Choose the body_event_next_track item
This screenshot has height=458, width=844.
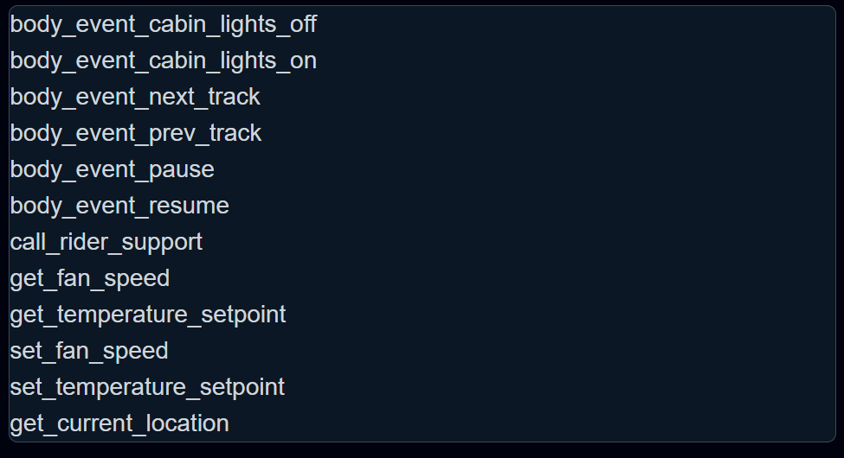click(x=135, y=97)
